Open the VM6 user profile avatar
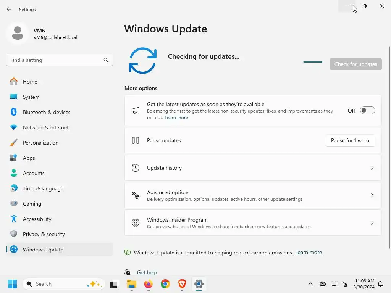391x293 pixels. 18,33
